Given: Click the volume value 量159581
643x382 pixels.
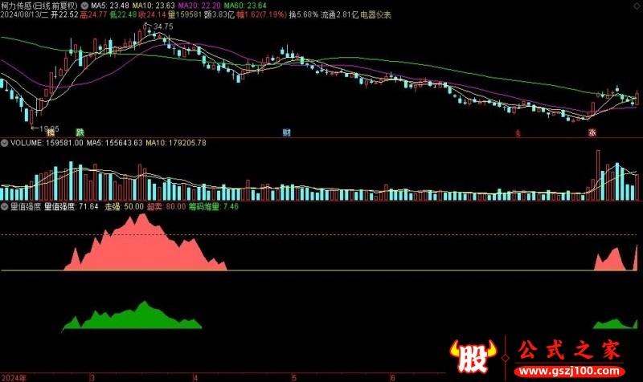Looking at the screenshot, I should click(185, 15).
